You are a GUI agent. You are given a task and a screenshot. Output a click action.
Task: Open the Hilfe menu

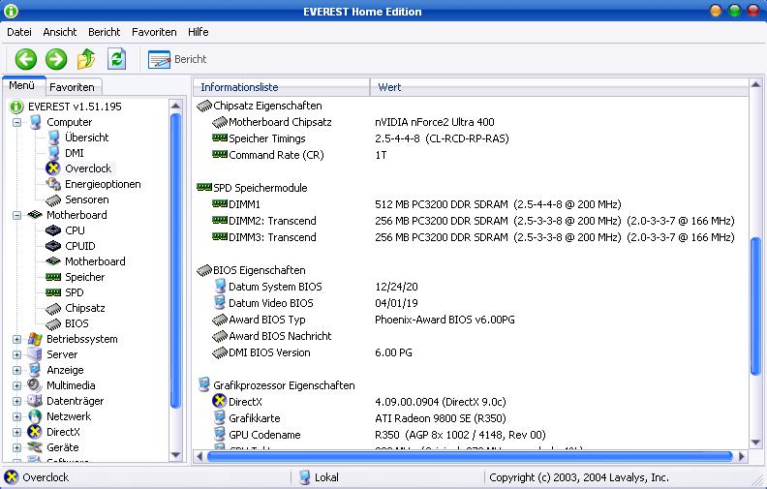(x=199, y=32)
